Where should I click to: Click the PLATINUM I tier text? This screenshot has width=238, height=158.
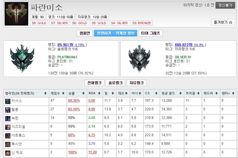[67, 57]
